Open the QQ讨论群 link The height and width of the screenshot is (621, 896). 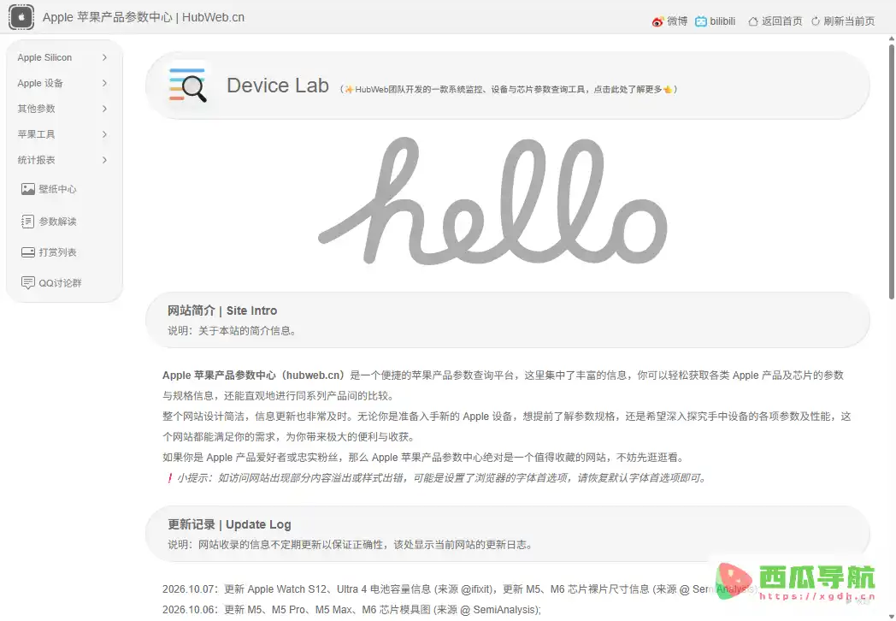click(x=60, y=283)
